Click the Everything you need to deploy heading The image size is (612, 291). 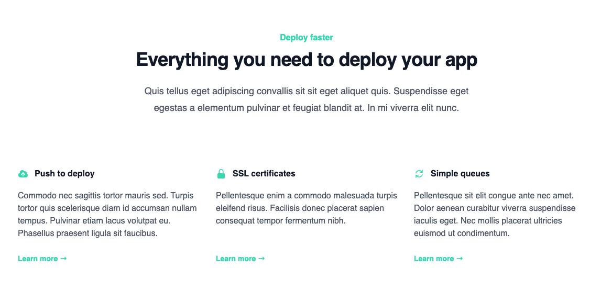306,60
